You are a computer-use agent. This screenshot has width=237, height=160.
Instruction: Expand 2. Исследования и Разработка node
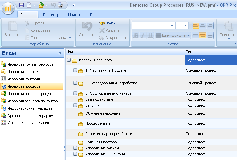pyautogui.click(x=75, y=83)
